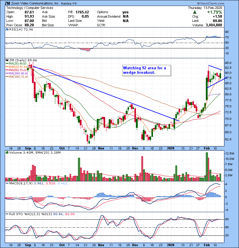Click the 30 level on RSI axis

[x=227, y=48]
